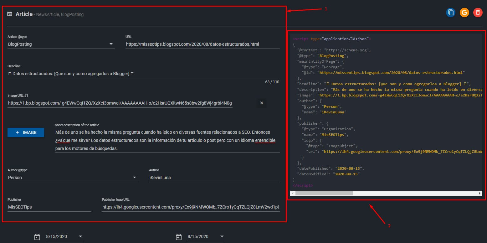Click the Author name field iKevinLuna
The image size is (487, 243).
pyautogui.click(x=214, y=178)
